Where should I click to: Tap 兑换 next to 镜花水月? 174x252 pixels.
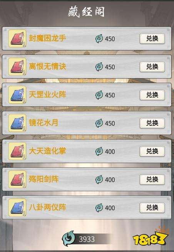[152, 123]
